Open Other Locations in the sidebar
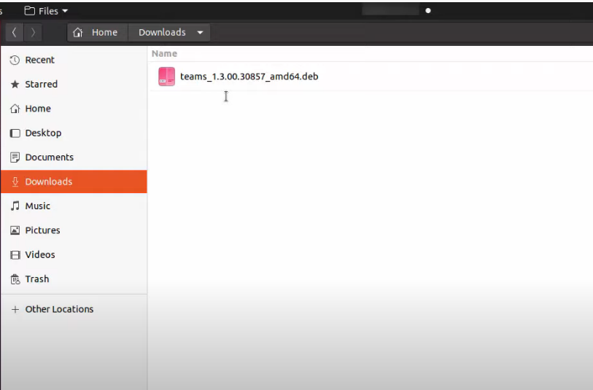This screenshot has height=390, width=593. (59, 309)
